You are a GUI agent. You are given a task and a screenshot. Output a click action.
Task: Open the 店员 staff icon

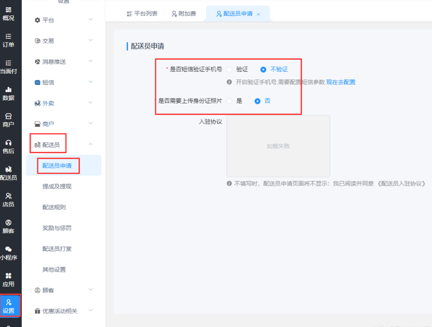click(x=9, y=196)
